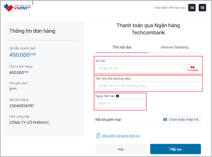This screenshot has width=212, height=157.
Task: Click the countdown timer showing 14:16
Action: [196, 7]
